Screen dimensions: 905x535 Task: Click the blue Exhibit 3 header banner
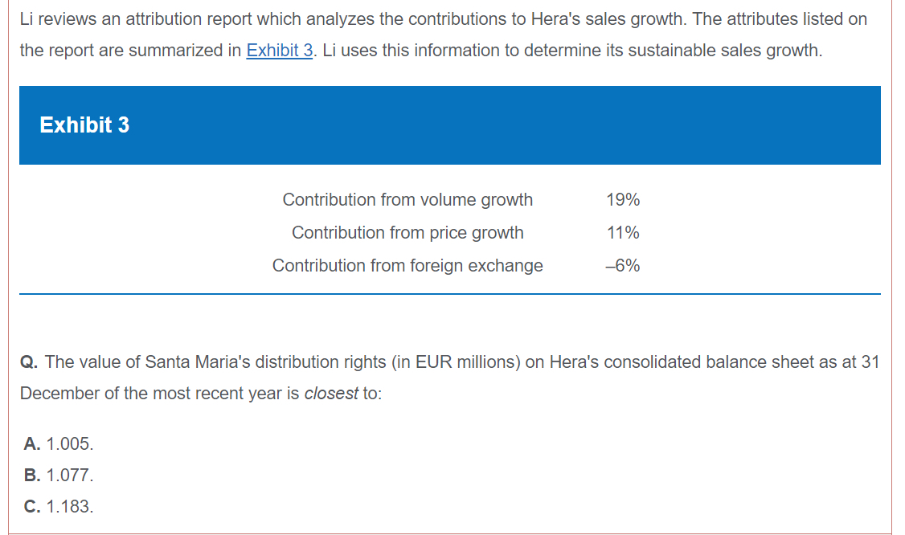coord(450,125)
